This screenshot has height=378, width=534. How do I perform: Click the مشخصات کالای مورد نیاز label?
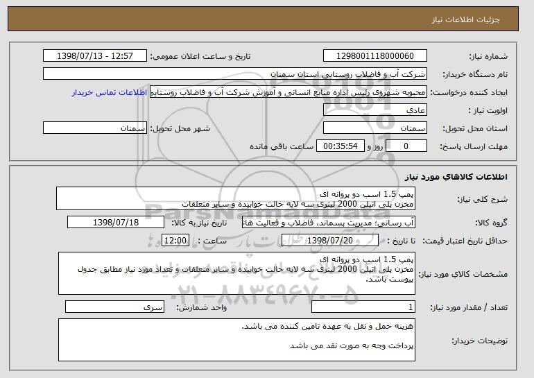pyautogui.click(x=463, y=274)
